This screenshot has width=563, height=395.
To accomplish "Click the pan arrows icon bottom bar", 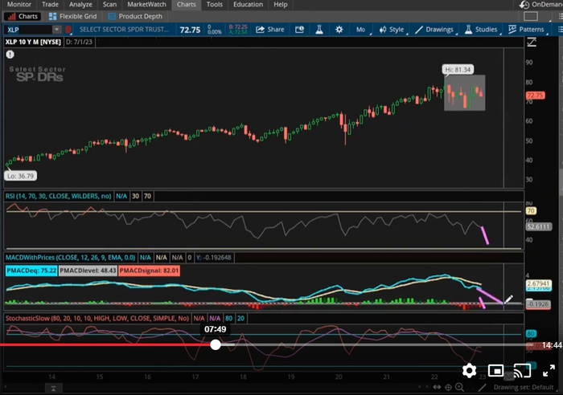I will (437, 387).
